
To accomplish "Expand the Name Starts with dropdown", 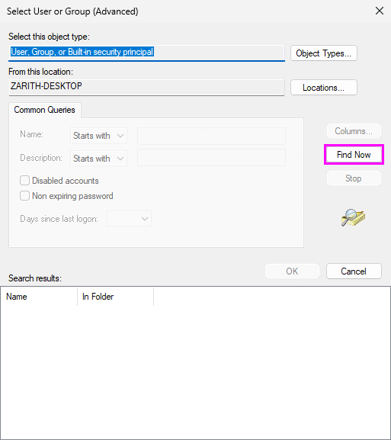I will [x=98, y=136].
